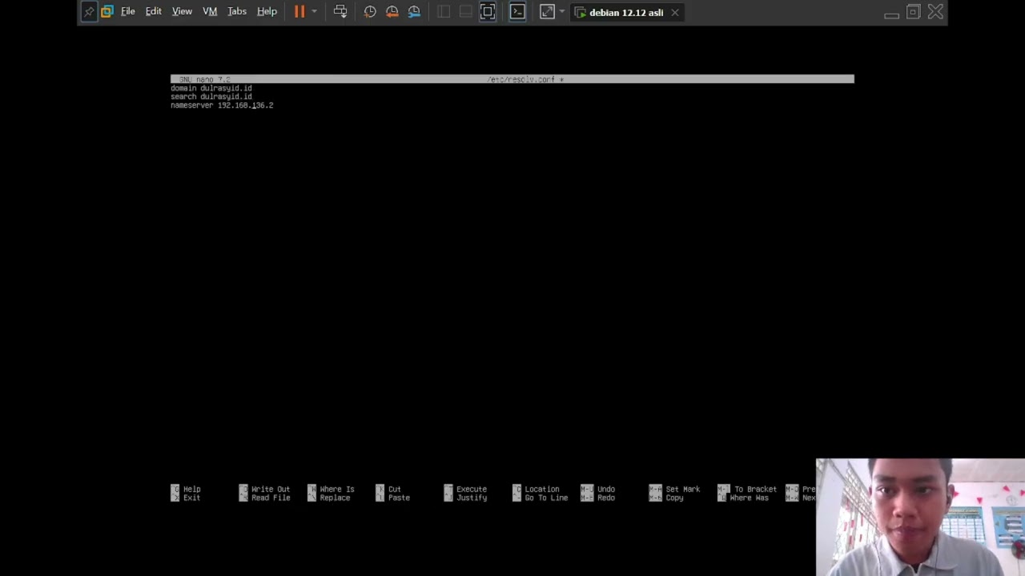The height and width of the screenshot is (576, 1025).
Task: Click the 'domain dulrasyid.id' line
Action: (211, 88)
